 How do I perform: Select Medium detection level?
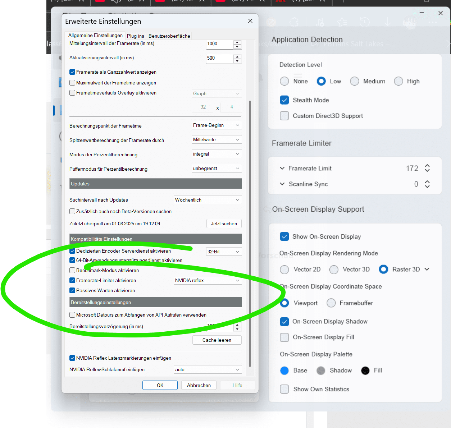tap(355, 81)
